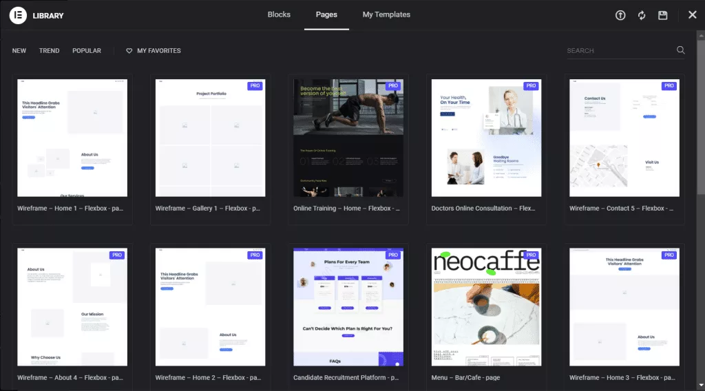
Task: Open Wireframe Gallery 1 Flexbox thumbnail
Action: click(211, 138)
